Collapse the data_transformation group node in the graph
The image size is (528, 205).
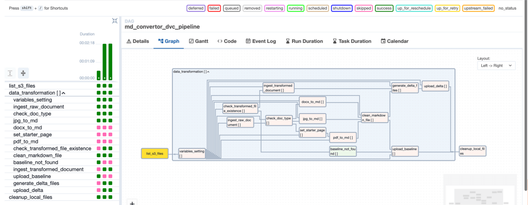pos(208,71)
